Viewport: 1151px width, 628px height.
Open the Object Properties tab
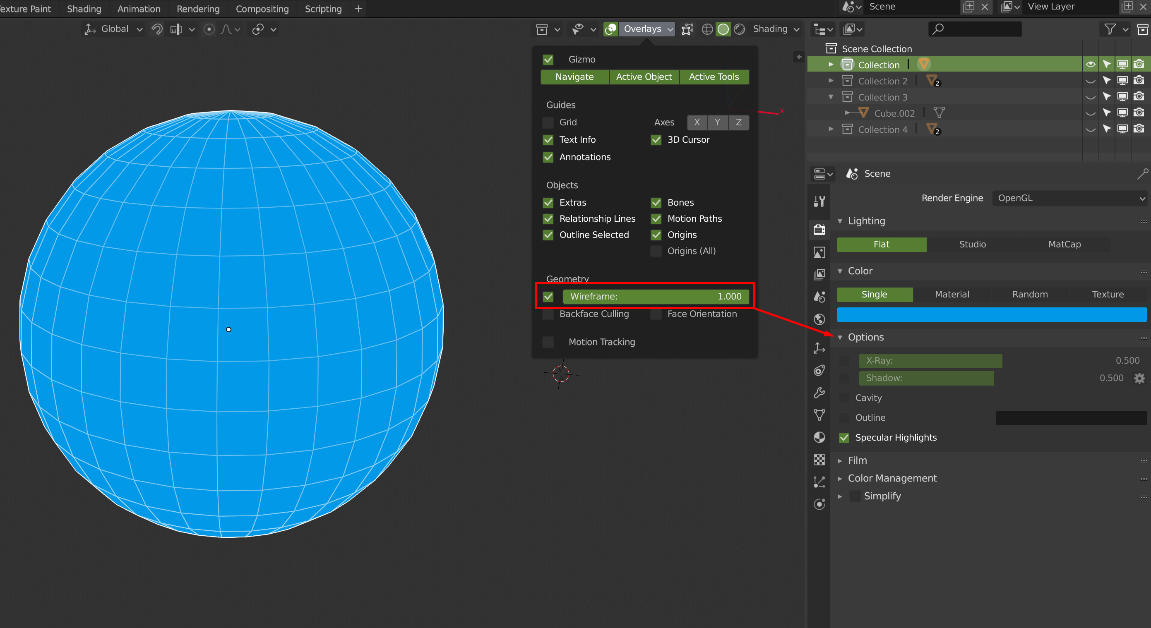tap(819, 348)
